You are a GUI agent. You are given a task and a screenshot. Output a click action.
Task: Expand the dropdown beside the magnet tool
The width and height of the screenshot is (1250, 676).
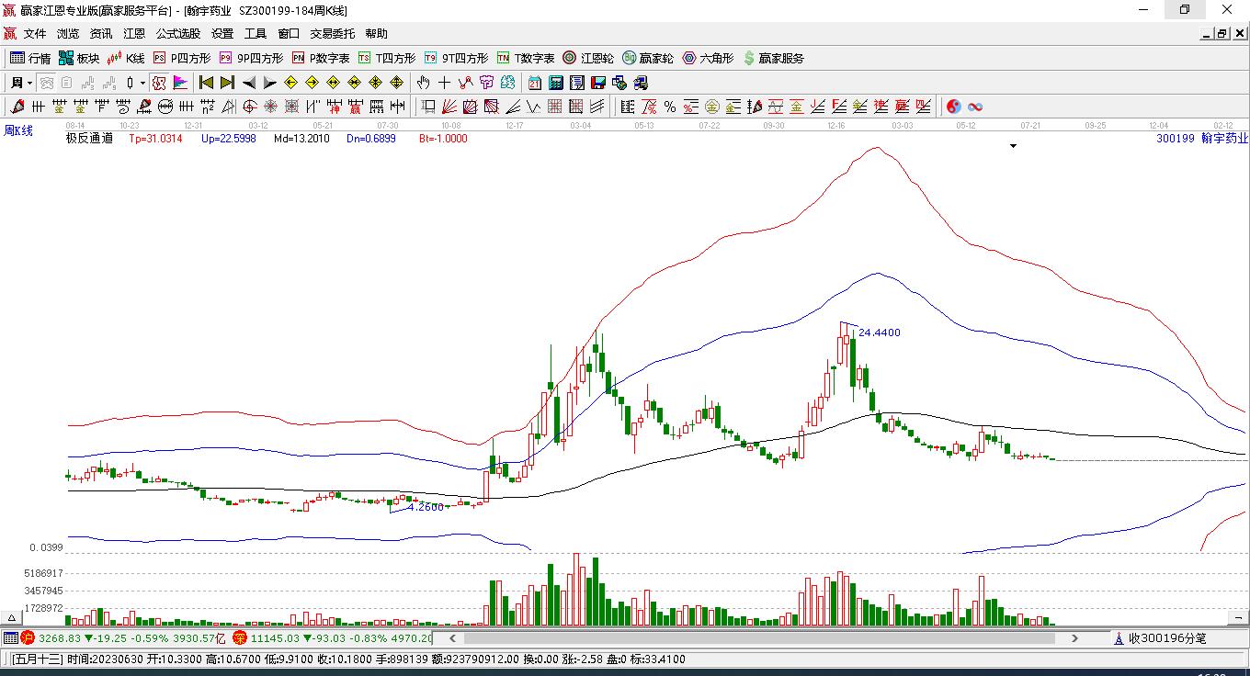[144, 82]
